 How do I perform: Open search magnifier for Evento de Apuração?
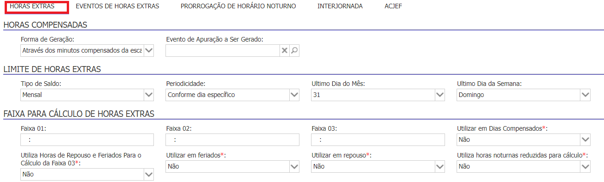click(x=294, y=50)
